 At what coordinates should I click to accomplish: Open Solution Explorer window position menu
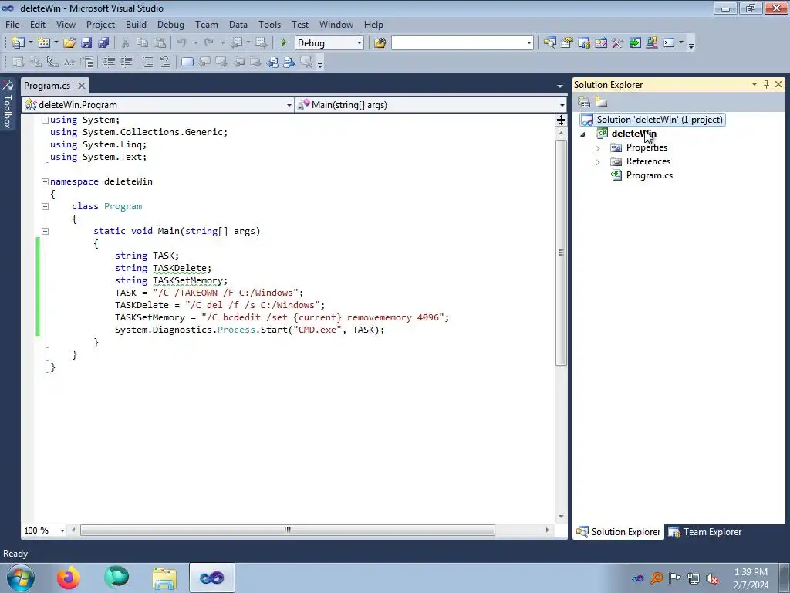(x=755, y=84)
